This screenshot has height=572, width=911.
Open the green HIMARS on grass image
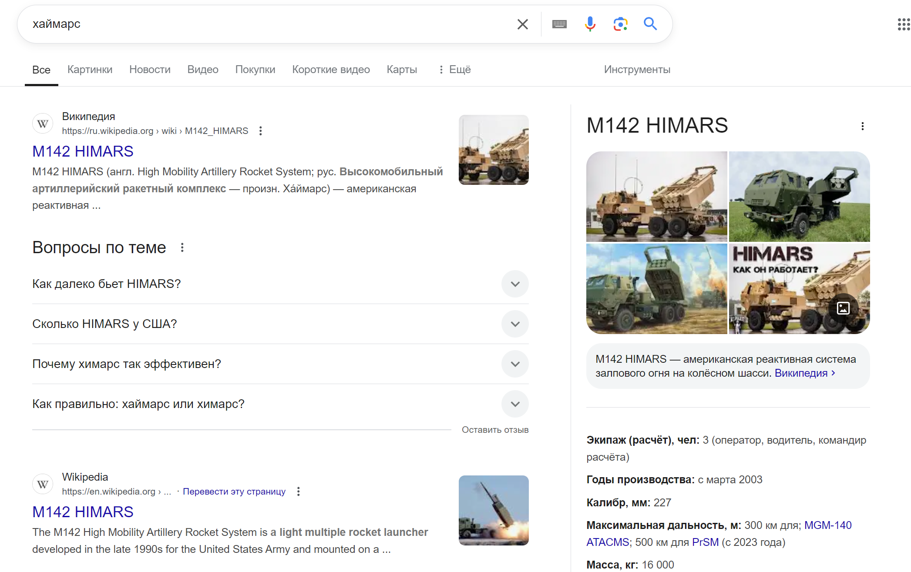[x=799, y=196]
